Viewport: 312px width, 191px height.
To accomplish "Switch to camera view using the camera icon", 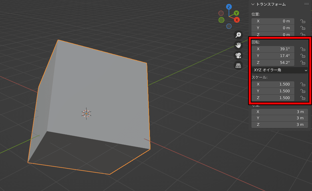I will pos(238,56).
